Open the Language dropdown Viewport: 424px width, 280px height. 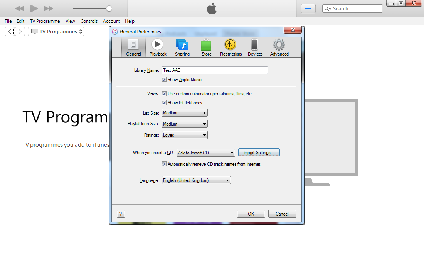coord(196,180)
